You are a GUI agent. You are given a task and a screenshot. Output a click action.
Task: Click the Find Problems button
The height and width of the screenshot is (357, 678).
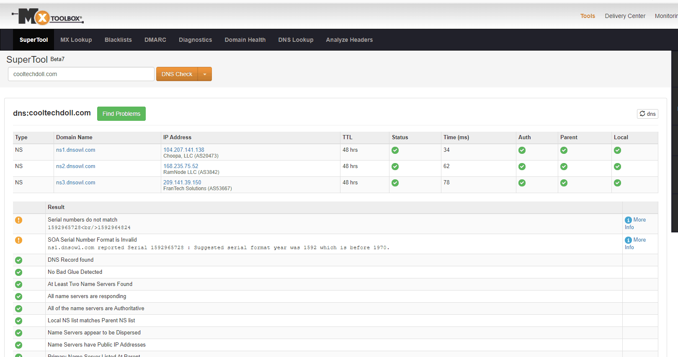121,114
